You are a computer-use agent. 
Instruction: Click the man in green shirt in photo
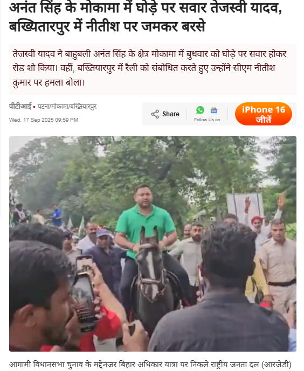[x=144, y=222]
